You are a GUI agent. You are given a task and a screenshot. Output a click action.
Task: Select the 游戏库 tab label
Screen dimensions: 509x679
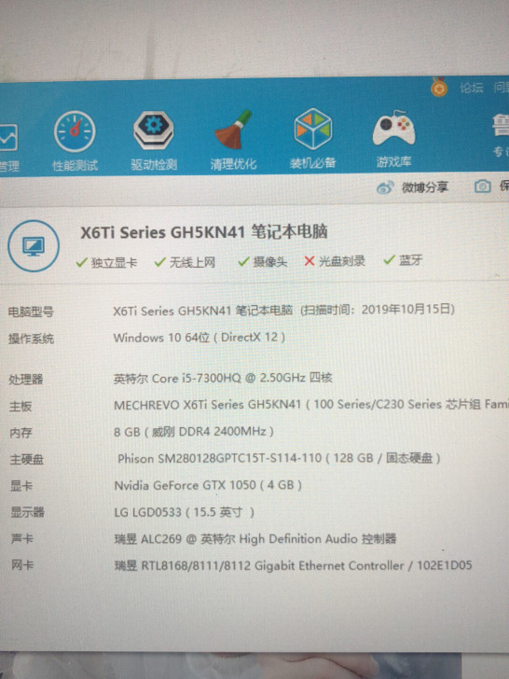coord(393,162)
